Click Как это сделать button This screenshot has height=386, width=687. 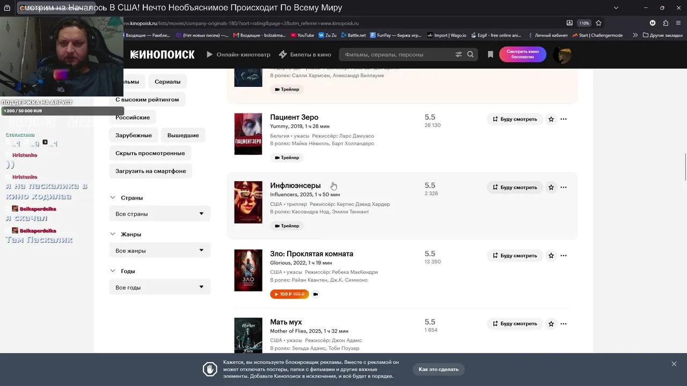click(x=438, y=369)
